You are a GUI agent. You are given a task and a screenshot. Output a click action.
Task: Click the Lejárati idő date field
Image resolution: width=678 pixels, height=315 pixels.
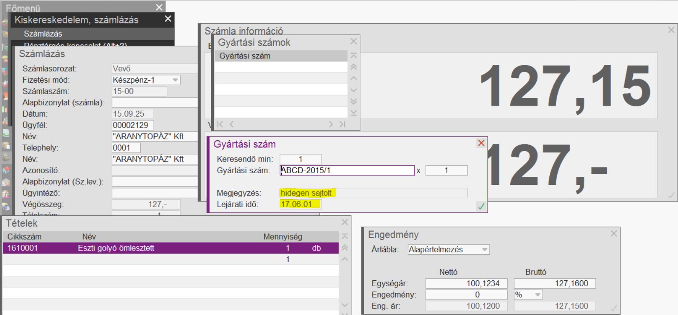(301, 204)
